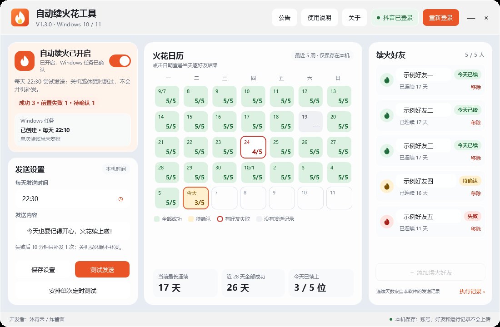
Task: Click the flame icon in auto-renew status card
Action: (25, 61)
